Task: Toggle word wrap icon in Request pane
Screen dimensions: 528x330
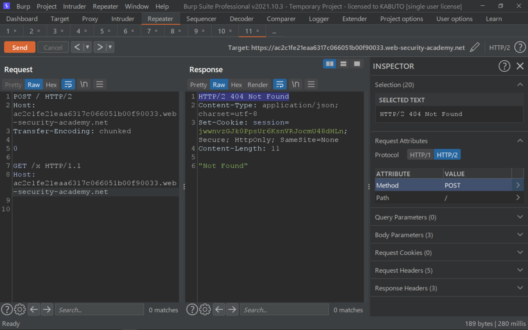Action: [x=68, y=84]
